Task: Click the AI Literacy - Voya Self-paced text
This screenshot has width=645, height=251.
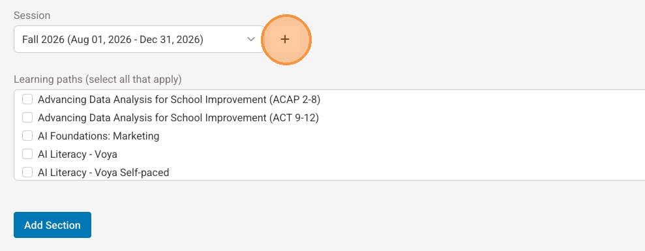Action: point(103,172)
